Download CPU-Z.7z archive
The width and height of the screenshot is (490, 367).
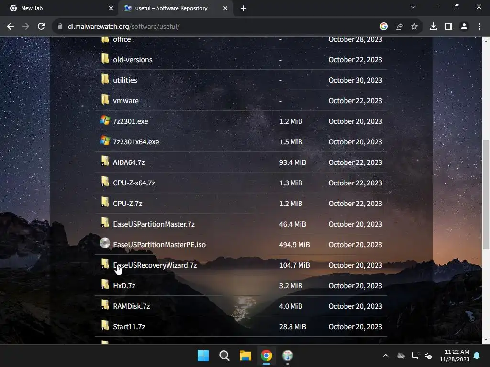coord(127,204)
